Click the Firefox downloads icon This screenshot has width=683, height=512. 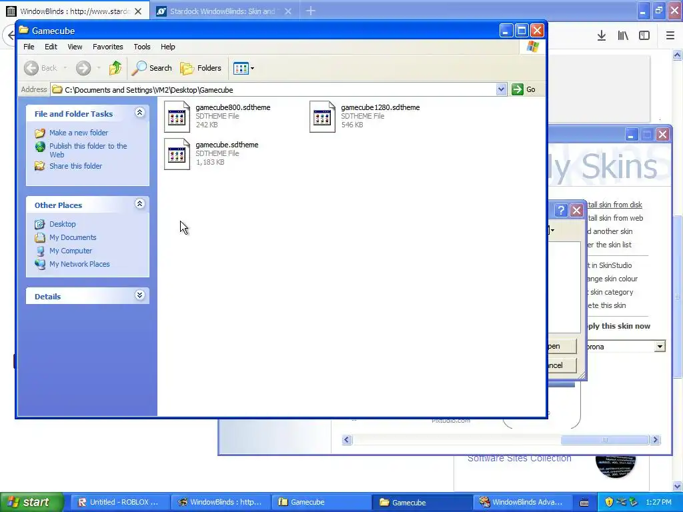point(602,36)
